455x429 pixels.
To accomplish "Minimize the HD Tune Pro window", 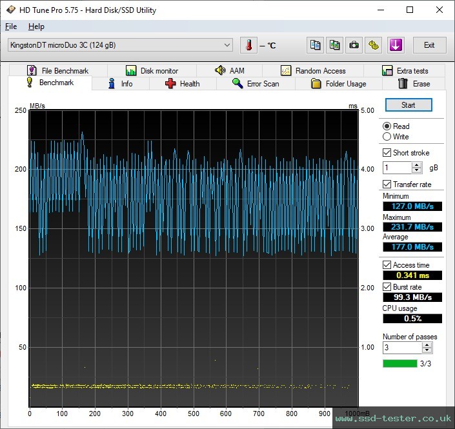I will point(381,10).
